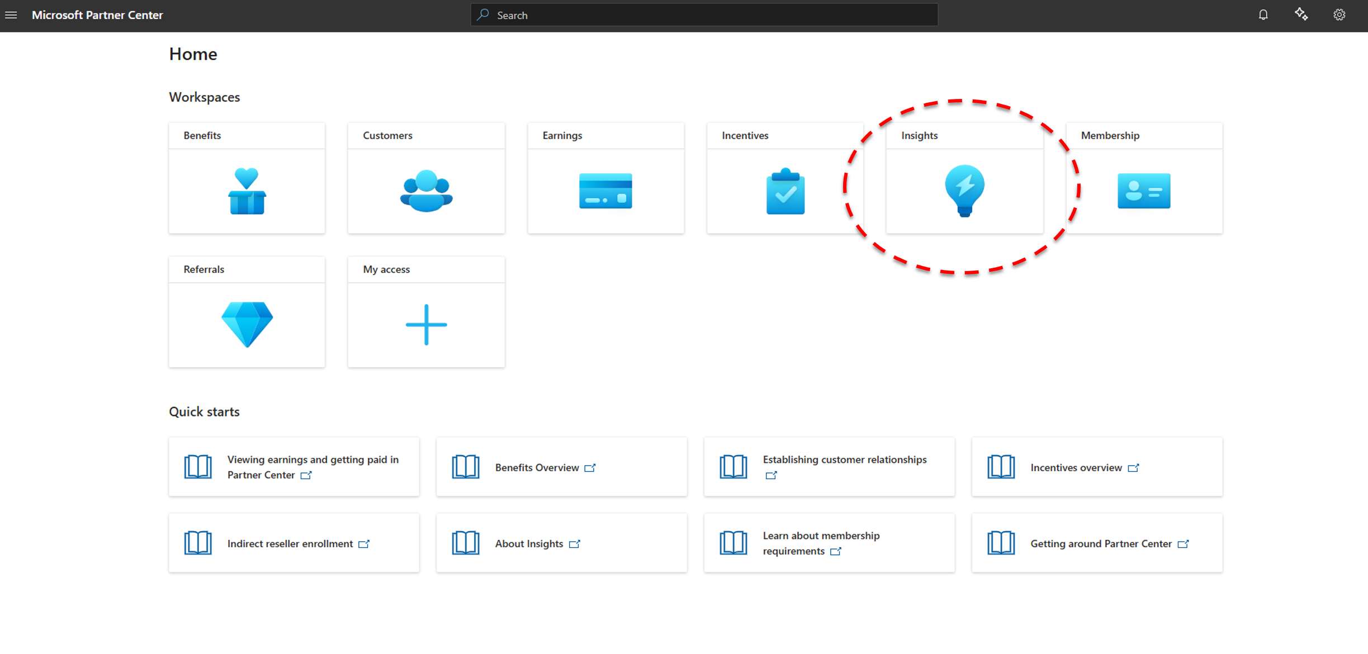Select the Membership workspace title
The width and height of the screenshot is (1368, 654).
[x=1110, y=135]
